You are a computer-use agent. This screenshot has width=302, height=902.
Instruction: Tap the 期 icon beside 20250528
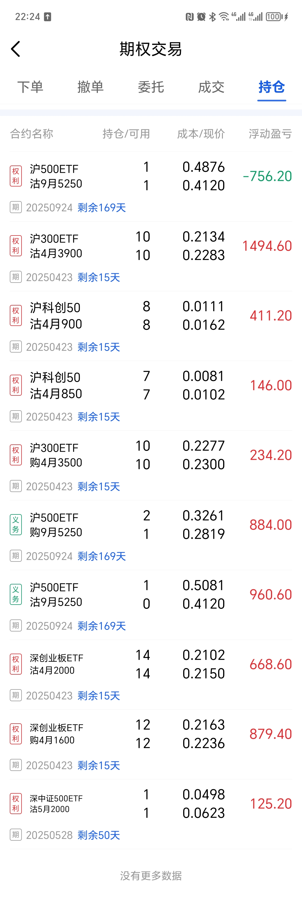[x=16, y=835]
